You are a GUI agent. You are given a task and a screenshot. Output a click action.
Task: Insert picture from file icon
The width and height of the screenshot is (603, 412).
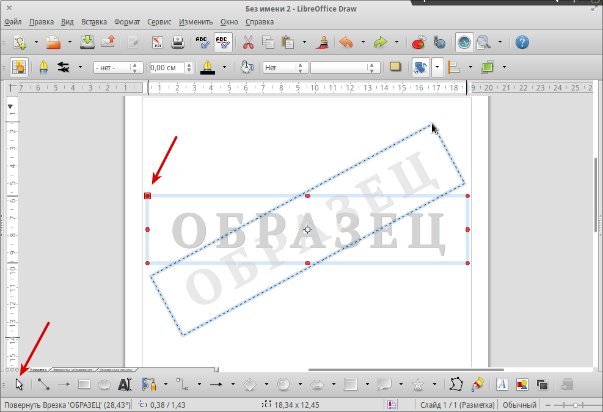[x=522, y=384]
